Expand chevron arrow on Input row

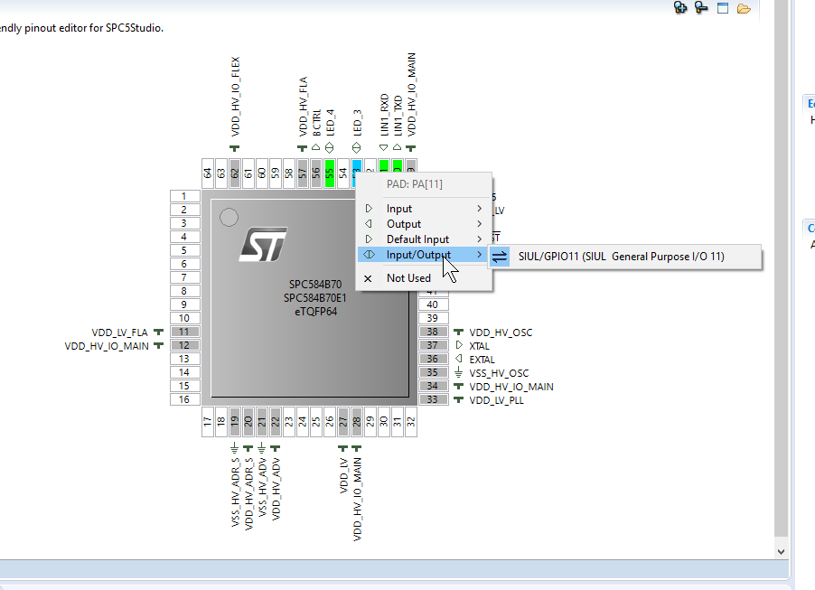click(479, 209)
